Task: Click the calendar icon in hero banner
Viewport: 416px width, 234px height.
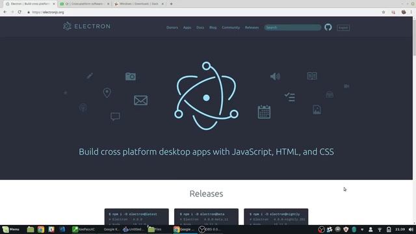Action: pyautogui.click(x=264, y=112)
